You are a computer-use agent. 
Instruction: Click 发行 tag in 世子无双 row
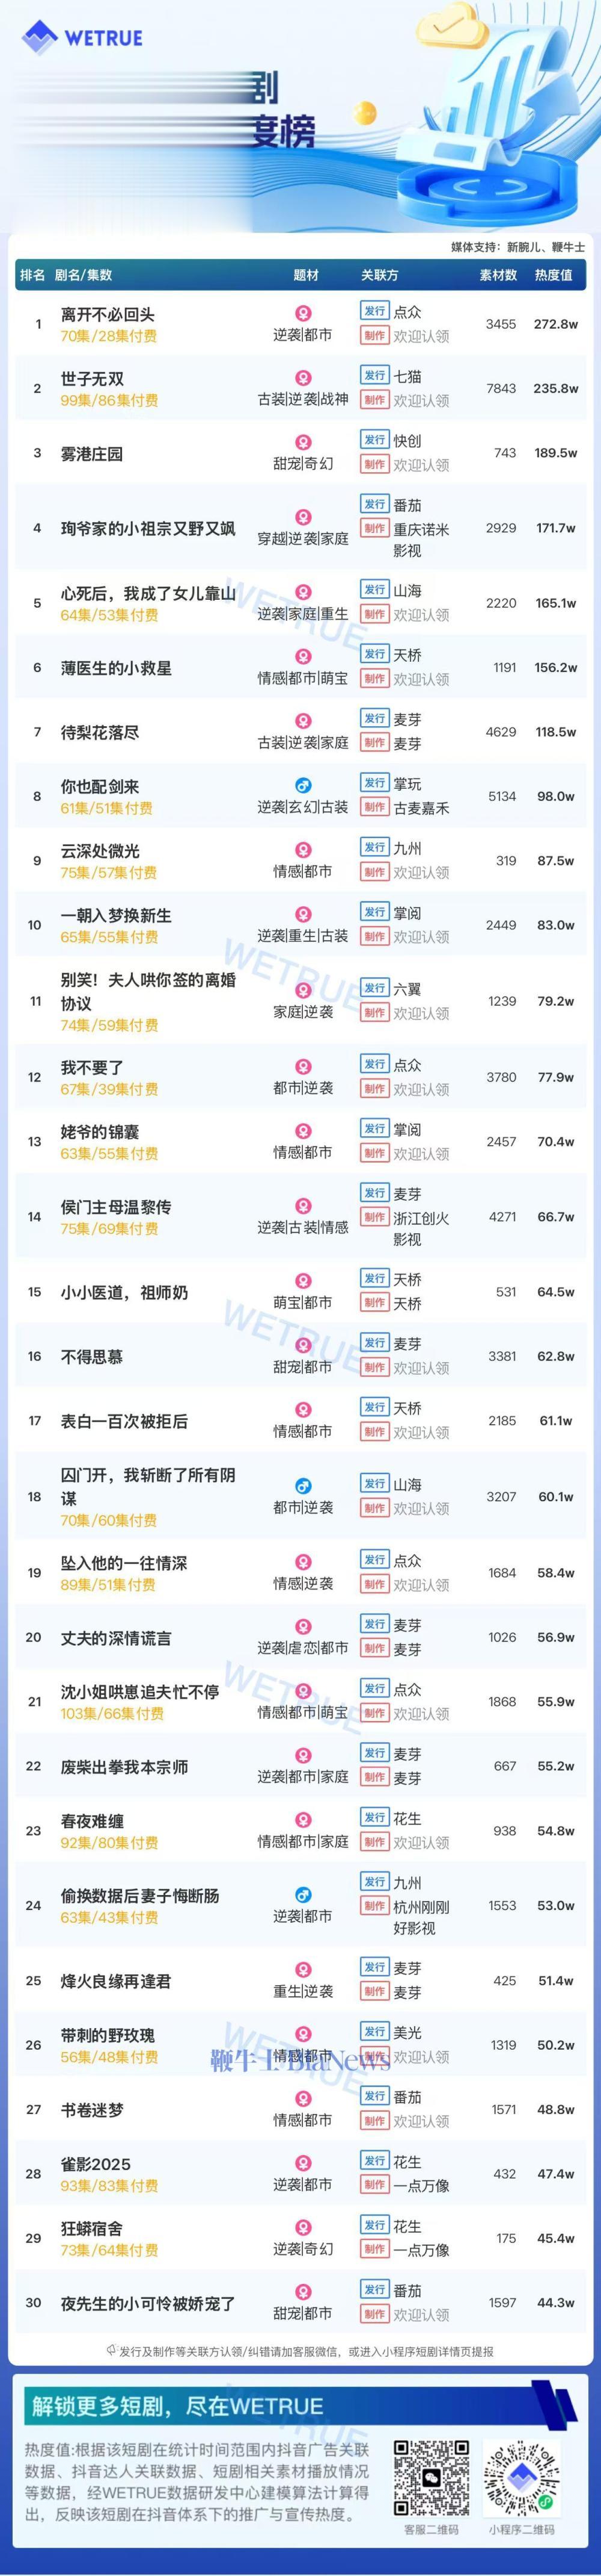click(374, 376)
